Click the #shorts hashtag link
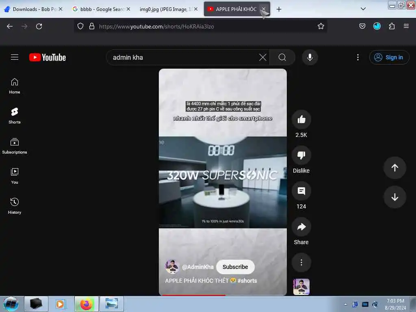 (x=247, y=281)
